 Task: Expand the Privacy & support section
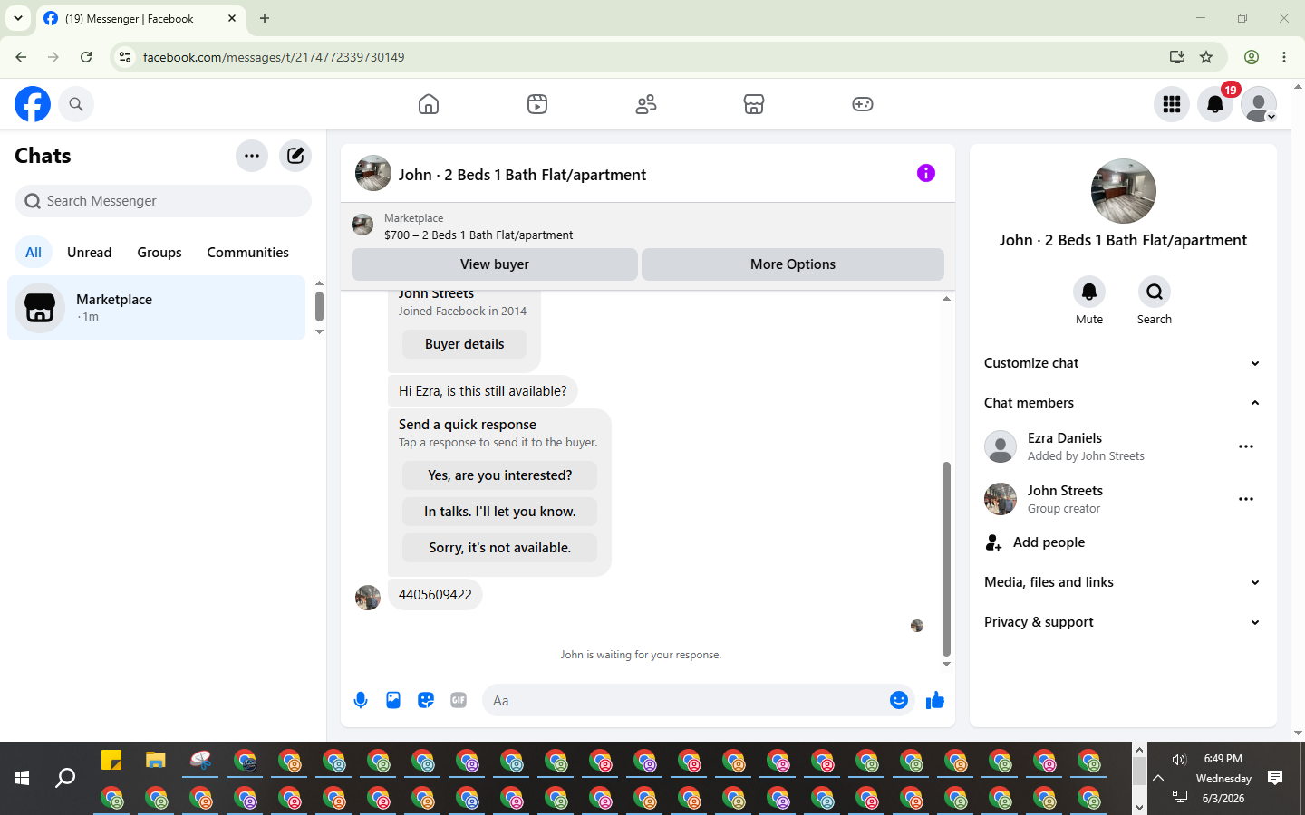(1123, 622)
